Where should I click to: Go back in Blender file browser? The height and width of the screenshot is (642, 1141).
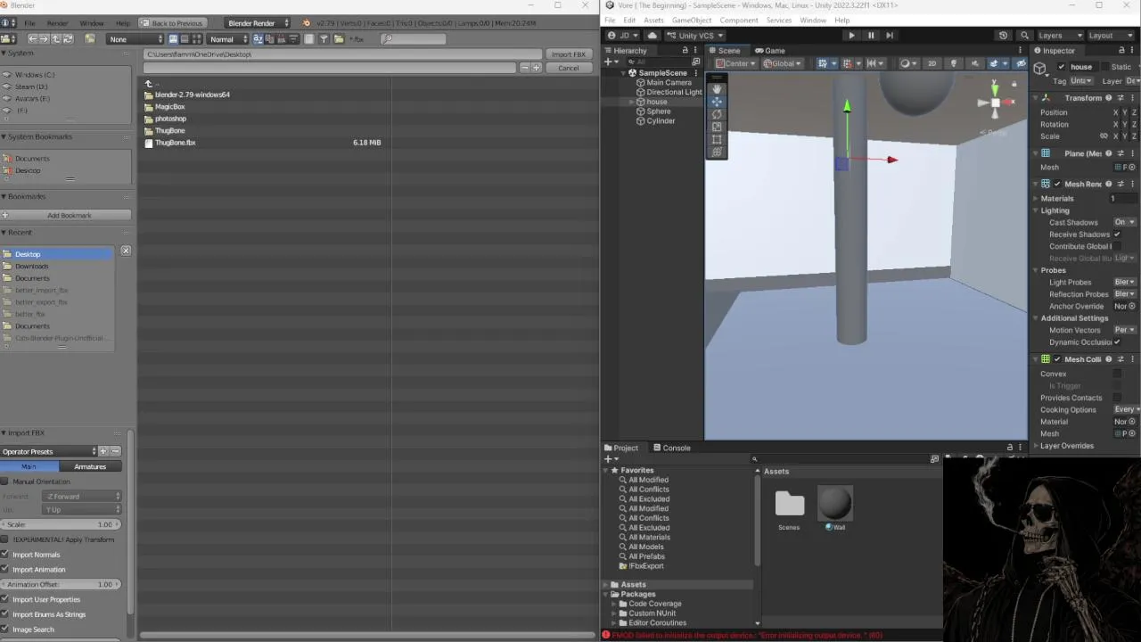pos(32,39)
